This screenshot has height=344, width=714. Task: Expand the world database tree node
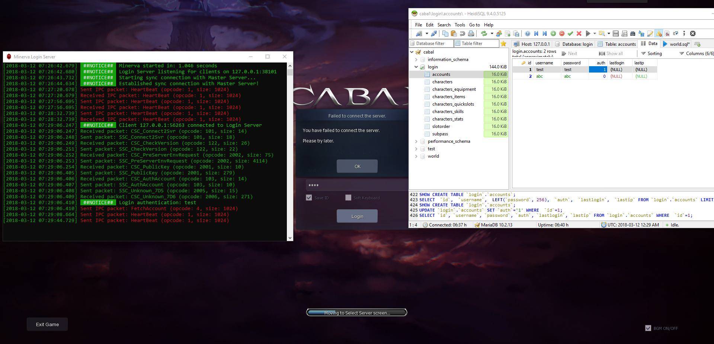(416, 156)
